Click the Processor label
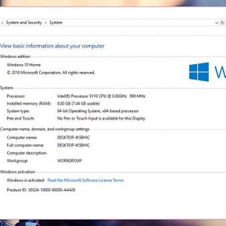The width and height of the screenshot is (226, 226). (x=16, y=96)
